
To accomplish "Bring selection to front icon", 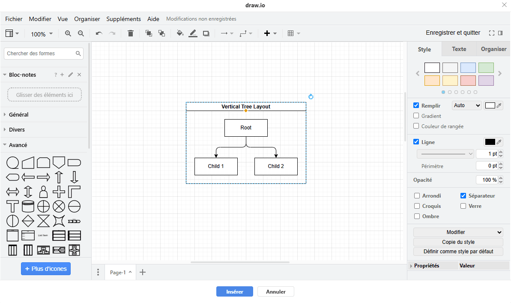I will click(x=149, y=33).
